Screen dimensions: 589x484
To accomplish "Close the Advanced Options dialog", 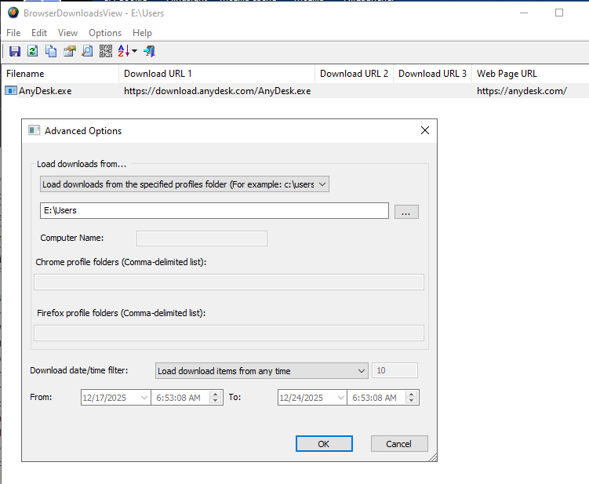I will click(x=425, y=130).
